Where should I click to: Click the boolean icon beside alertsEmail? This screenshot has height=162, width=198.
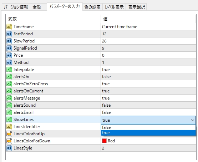point(9,112)
